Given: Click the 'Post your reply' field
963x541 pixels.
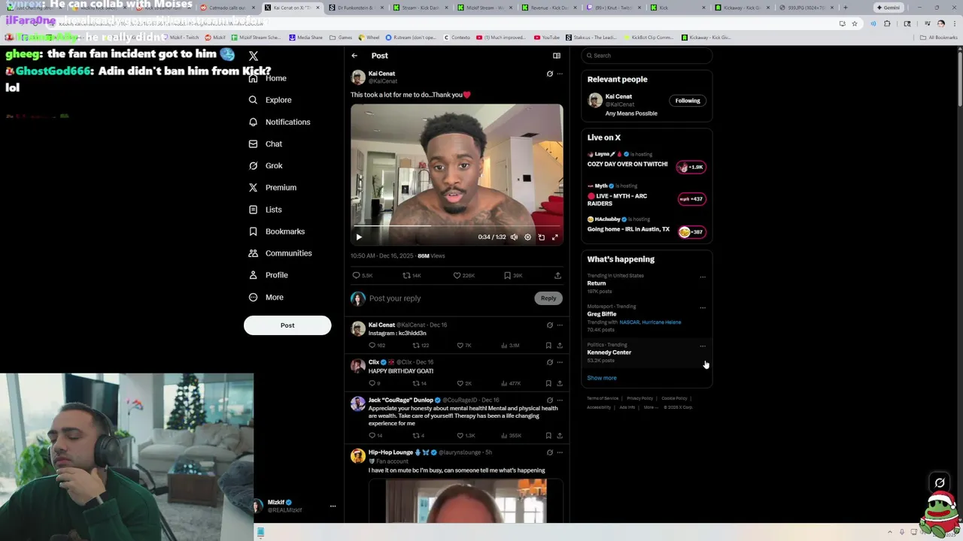Looking at the screenshot, I should [450, 298].
